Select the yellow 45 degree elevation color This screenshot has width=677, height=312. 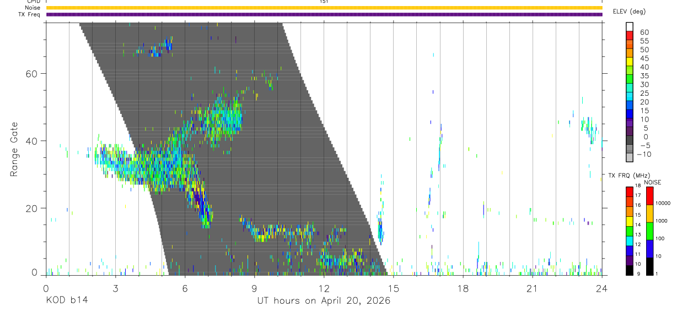point(630,62)
